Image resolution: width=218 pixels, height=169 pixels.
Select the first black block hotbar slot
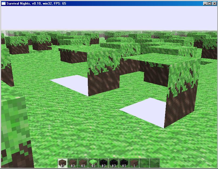103,163
